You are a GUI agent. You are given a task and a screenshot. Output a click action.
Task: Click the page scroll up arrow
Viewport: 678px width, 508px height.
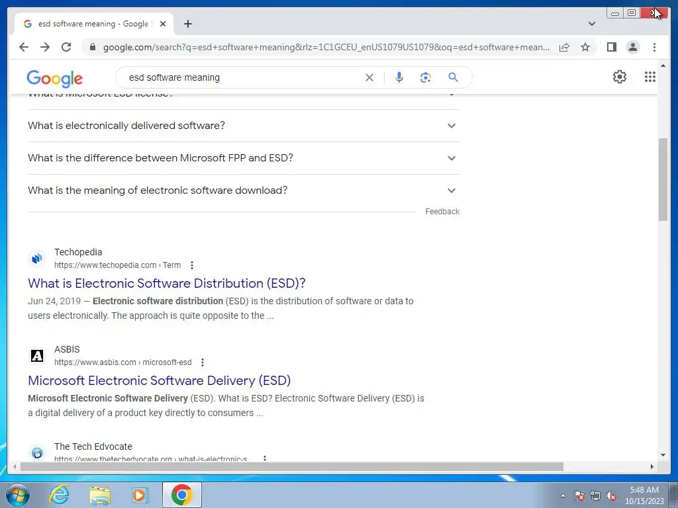(663, 65)
